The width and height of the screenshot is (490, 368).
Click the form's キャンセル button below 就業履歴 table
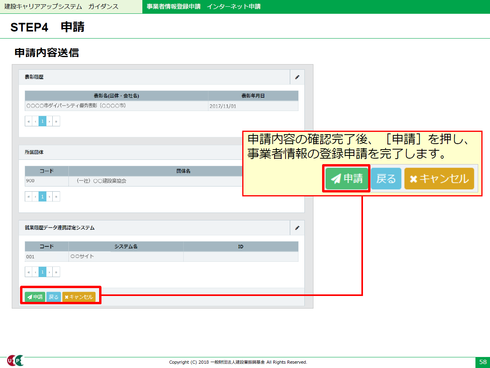(x=79, y=297)
